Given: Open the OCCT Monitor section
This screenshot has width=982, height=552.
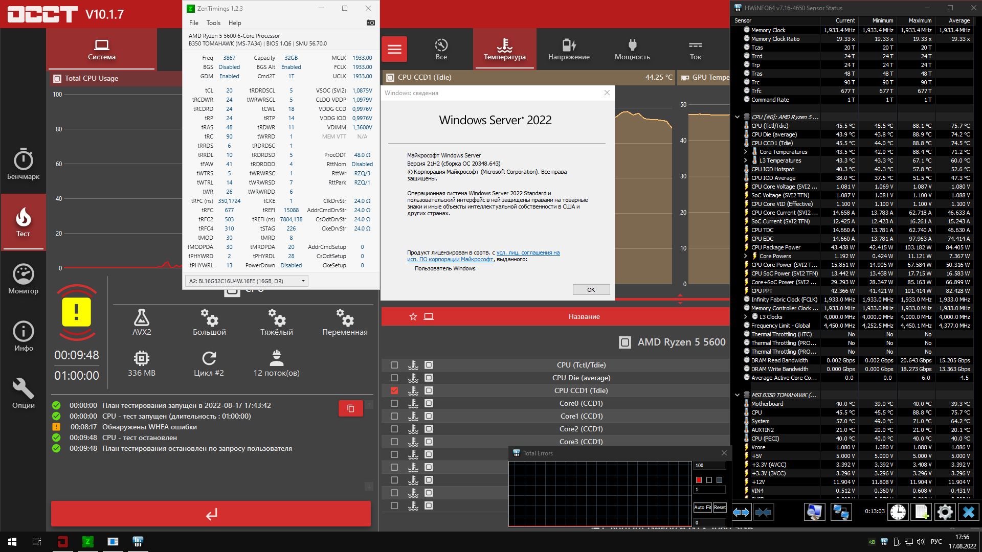Looking at the screenshot, I should 23,279.
